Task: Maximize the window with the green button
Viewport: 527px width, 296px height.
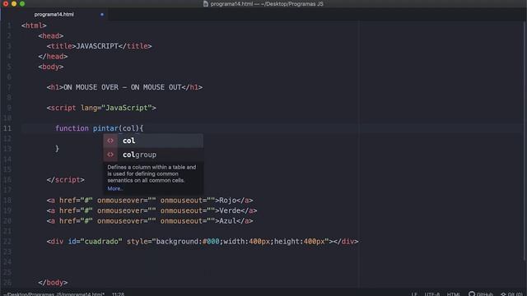Action: coord(22,3)
